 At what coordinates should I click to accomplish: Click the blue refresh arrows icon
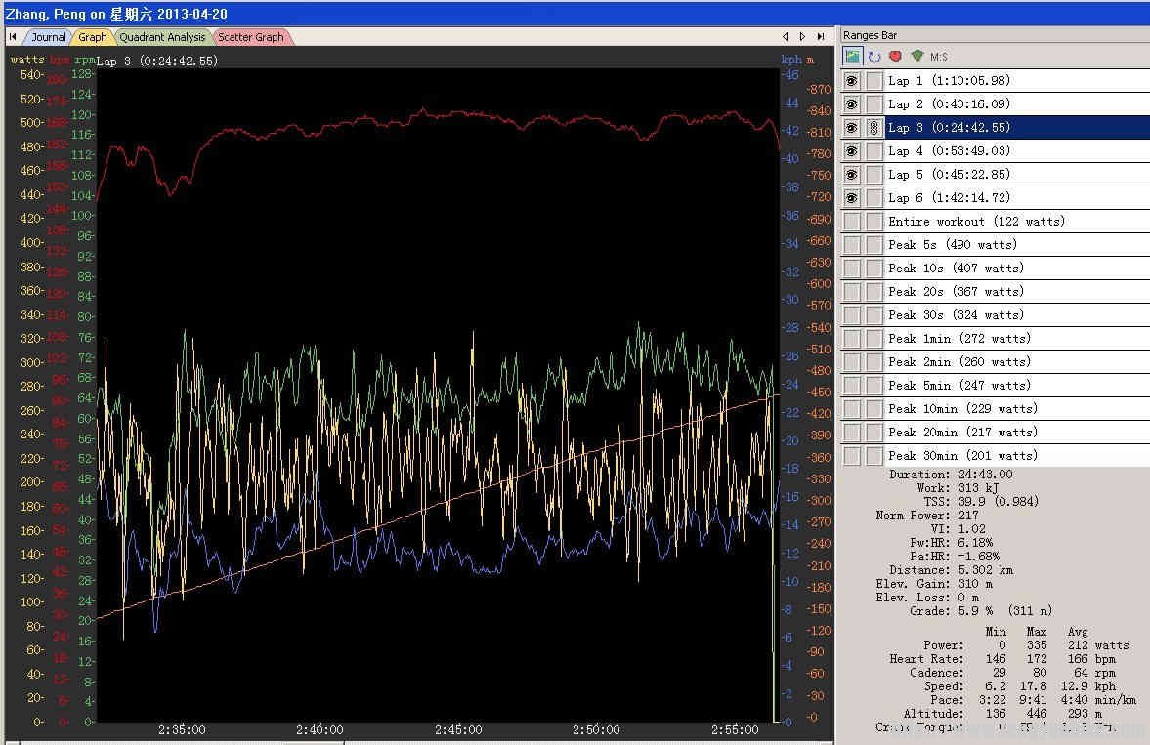click(x=874, y=57)
